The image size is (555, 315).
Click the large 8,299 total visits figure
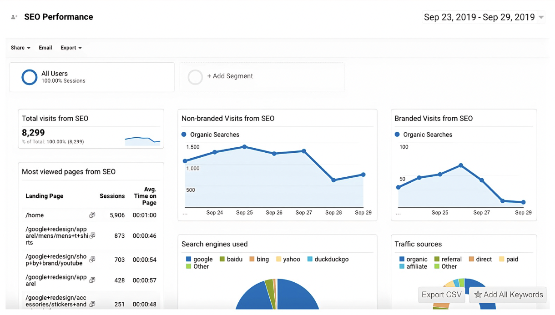(33, 133)
